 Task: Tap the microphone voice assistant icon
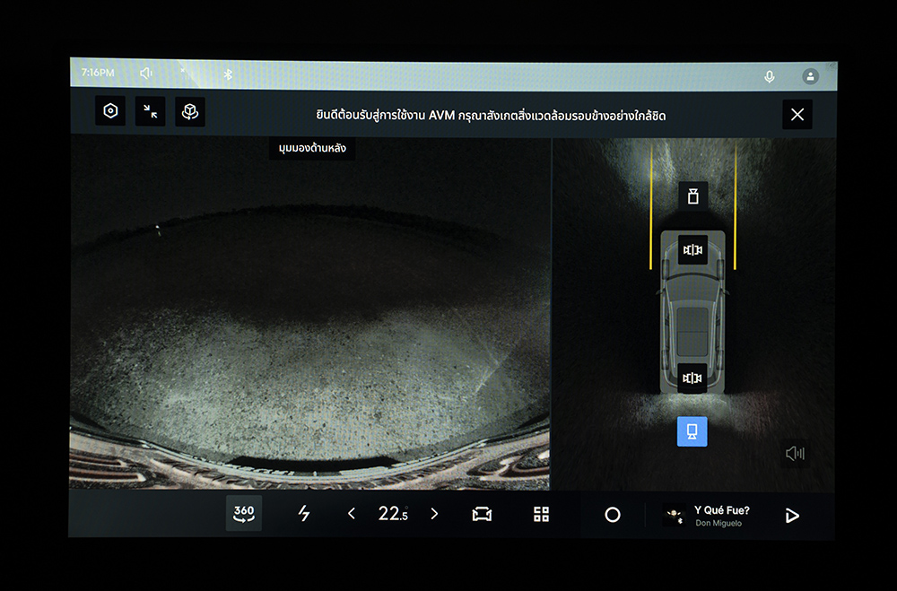(x=770, y=76)
